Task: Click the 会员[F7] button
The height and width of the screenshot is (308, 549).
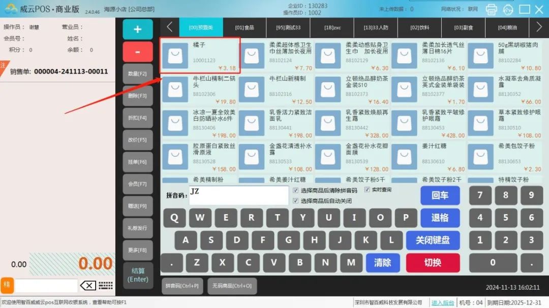Action: point(138,184)
